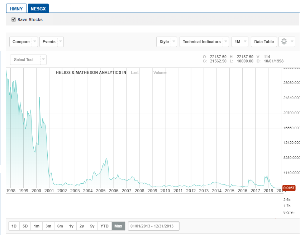Click the 2013 x-axis year label
The height and width of the screenshot is (235, 305).
[204, 191]
